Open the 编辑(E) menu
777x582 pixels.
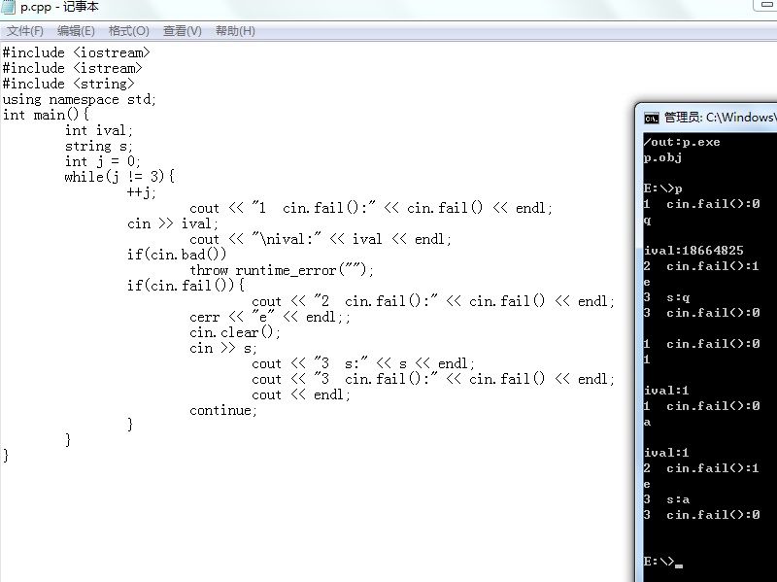pos(76,31)
